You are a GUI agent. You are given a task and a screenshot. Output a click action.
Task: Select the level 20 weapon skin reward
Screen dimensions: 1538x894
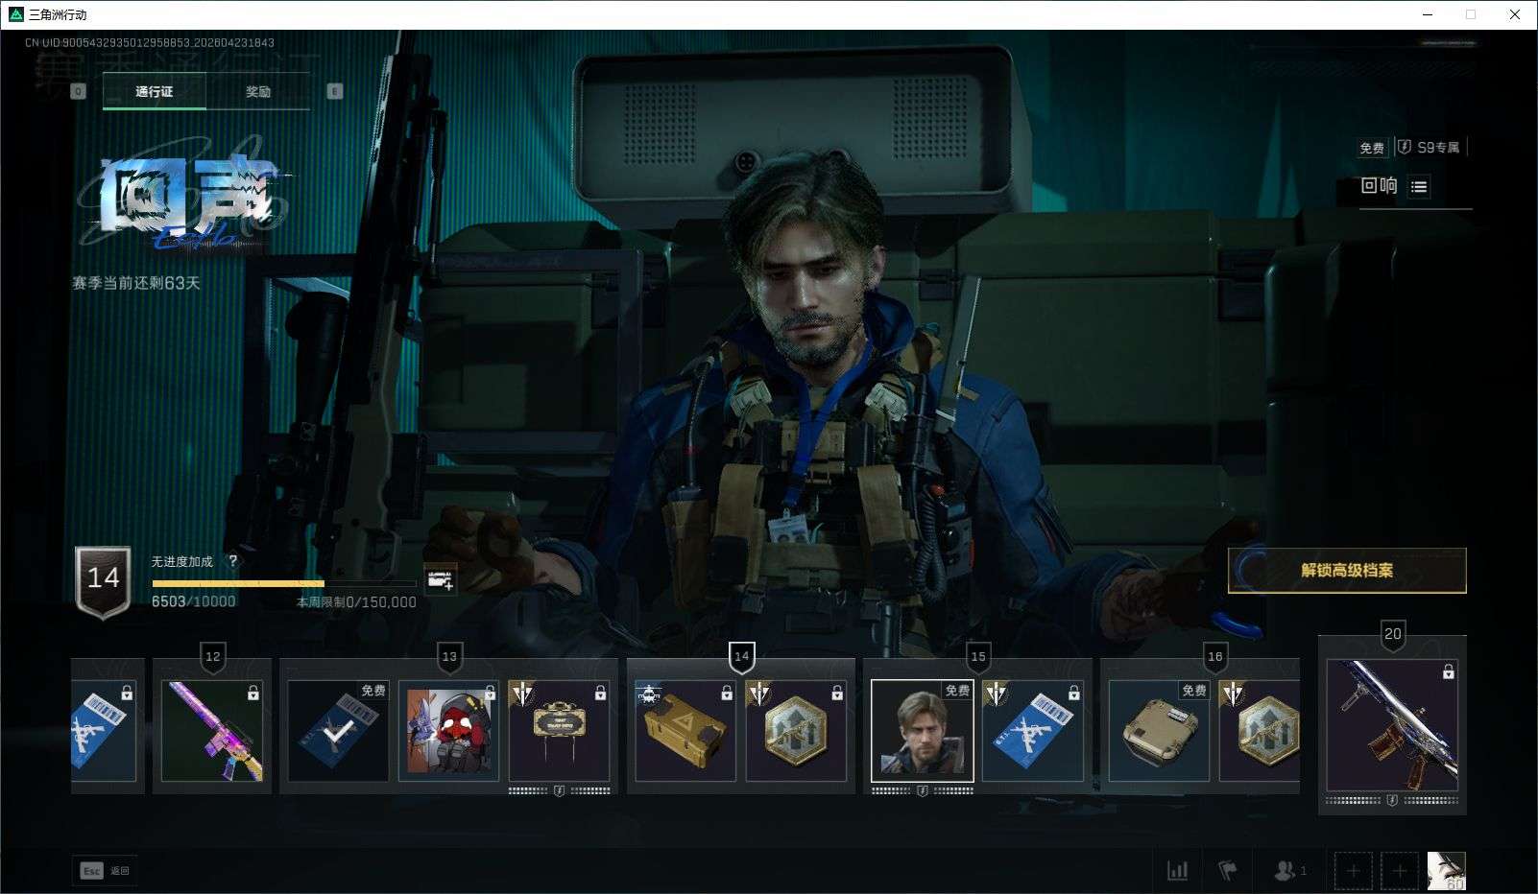tap(1392, 725)
